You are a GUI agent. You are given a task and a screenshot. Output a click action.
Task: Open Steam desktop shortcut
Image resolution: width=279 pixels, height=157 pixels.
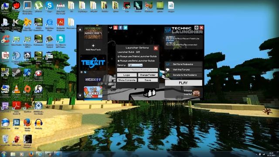click(x=17, y=73)
